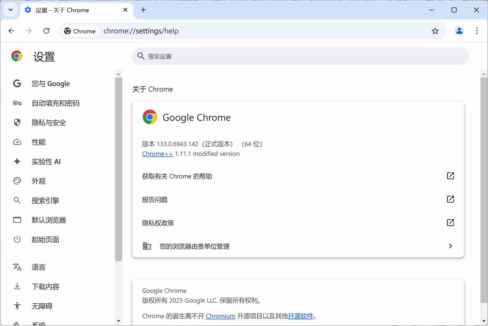This screenshot has width=488, height=326.
Task: Click 版权所有 2025 Google LLC text
Action: [201, 300]
